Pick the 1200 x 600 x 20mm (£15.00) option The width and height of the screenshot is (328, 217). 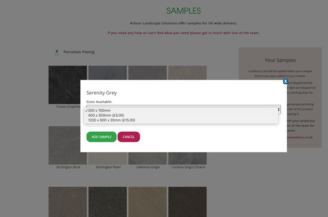tap(181, 120)
